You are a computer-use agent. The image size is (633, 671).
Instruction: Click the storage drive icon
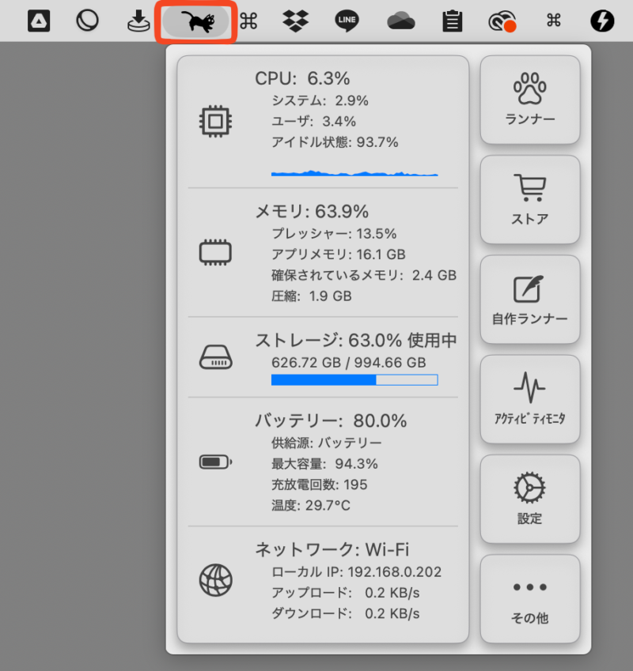214,357
